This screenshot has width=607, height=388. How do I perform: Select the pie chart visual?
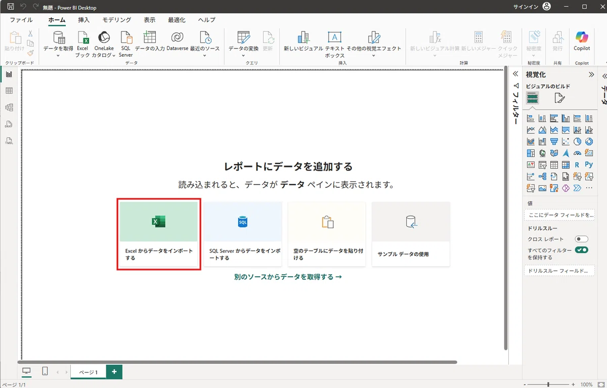click(577, 142)
